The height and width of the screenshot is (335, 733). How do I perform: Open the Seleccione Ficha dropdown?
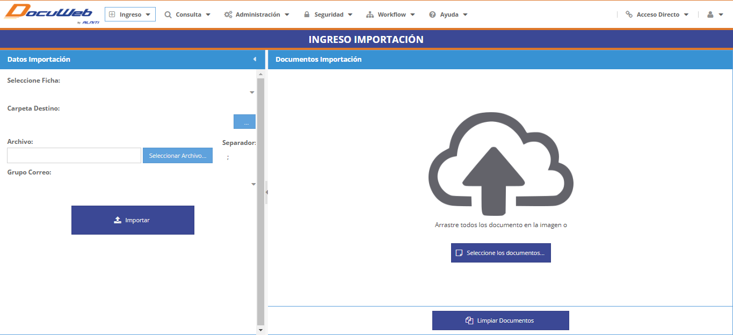[252, 92]
